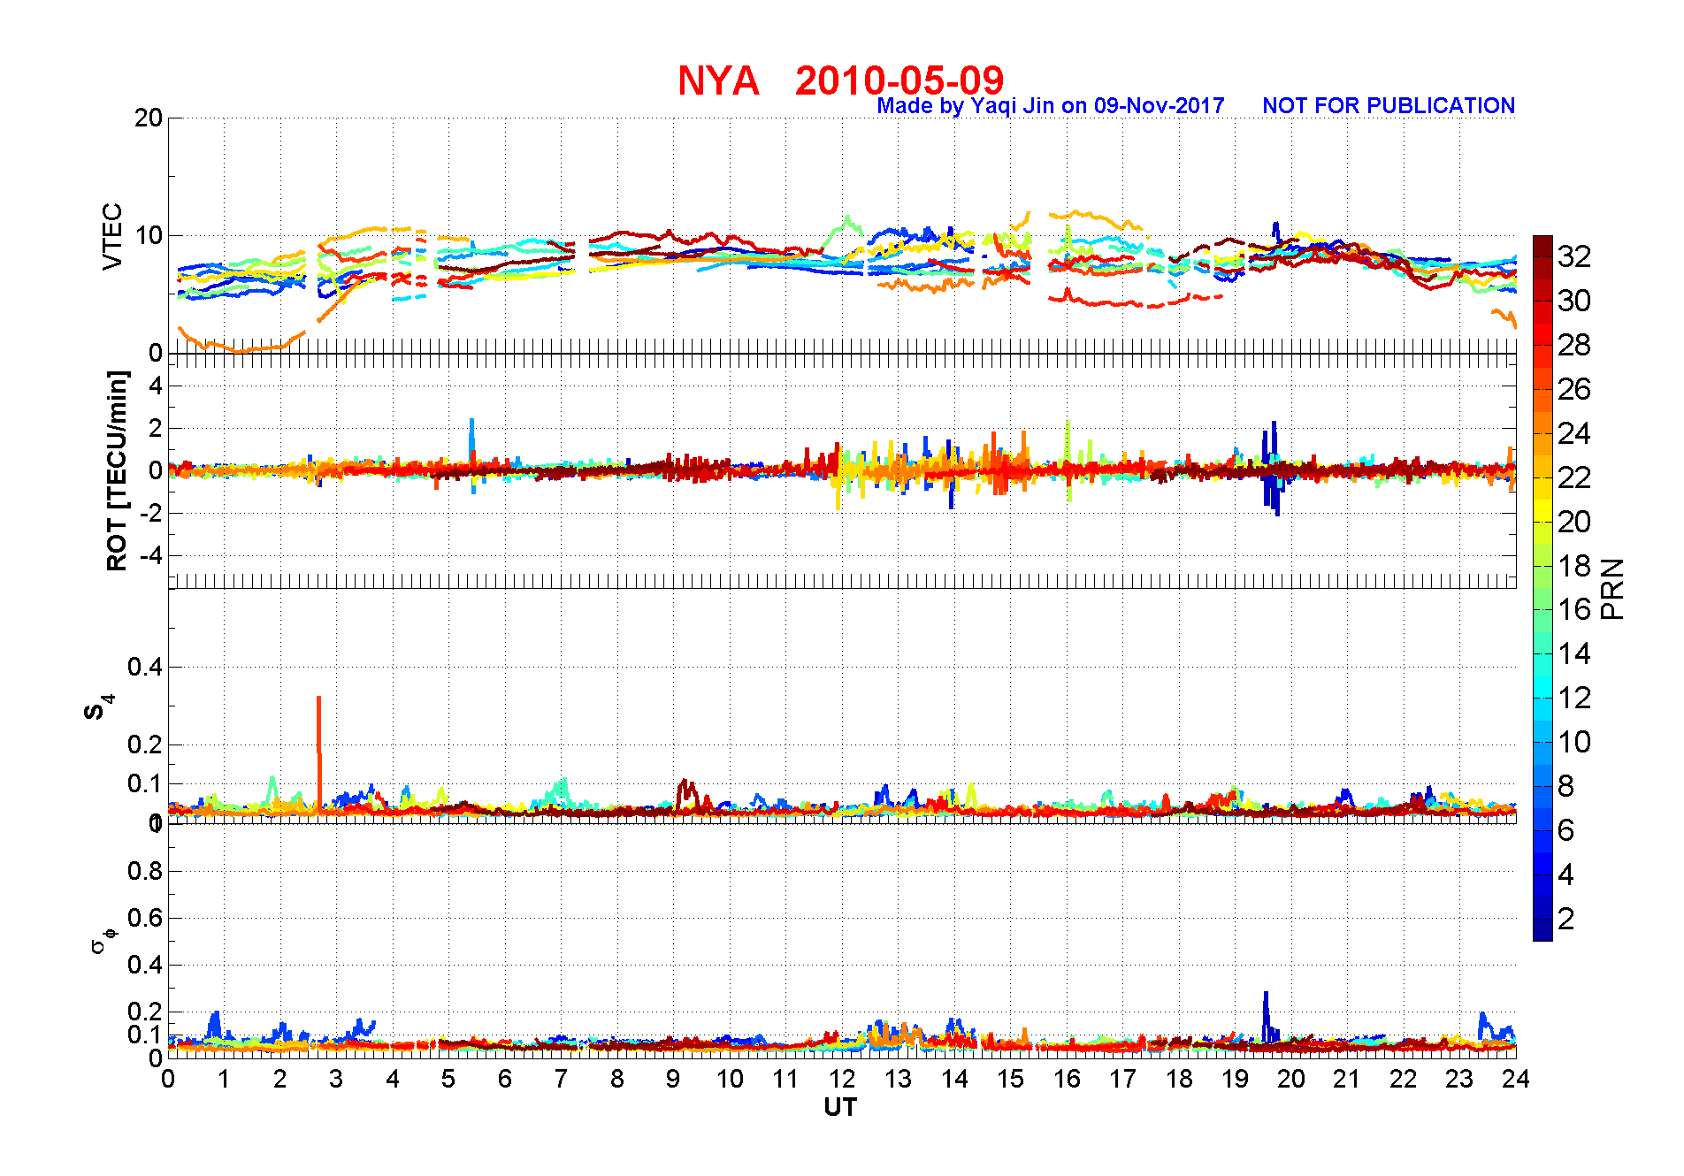
Task: Select the "UT" x-axis label
Action: point(840,1107)
